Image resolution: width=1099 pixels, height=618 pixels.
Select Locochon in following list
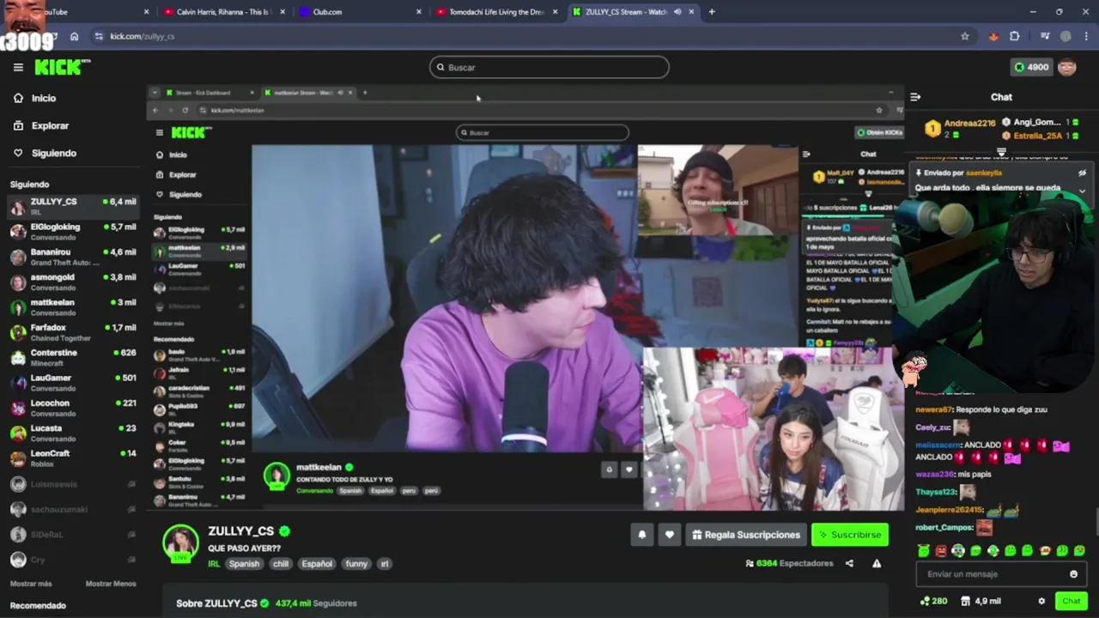pos(73,408)
